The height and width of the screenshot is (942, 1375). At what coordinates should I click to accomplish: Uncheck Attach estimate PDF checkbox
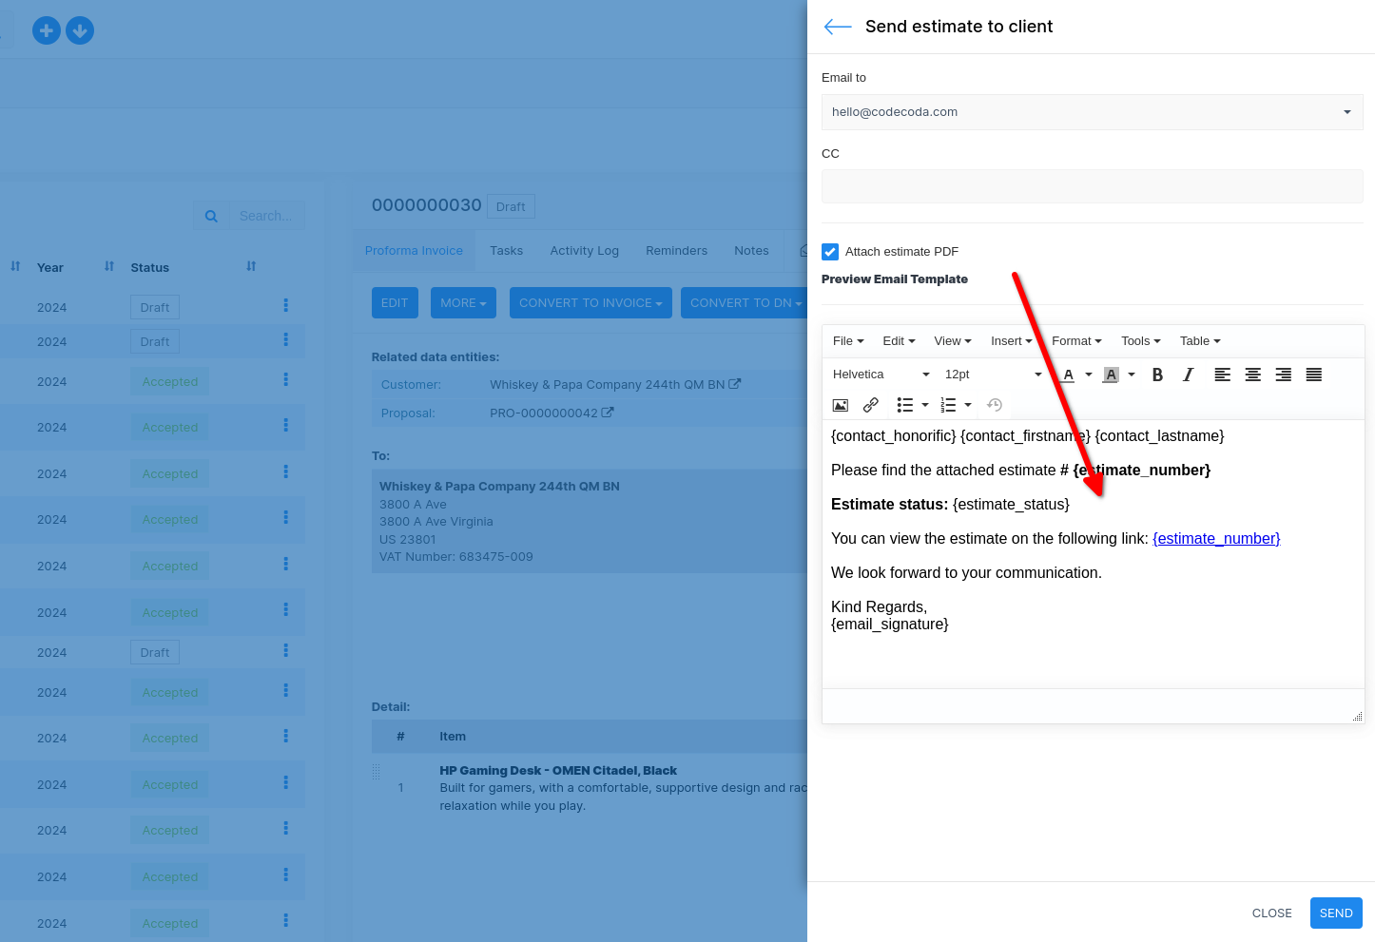(830, 252)
